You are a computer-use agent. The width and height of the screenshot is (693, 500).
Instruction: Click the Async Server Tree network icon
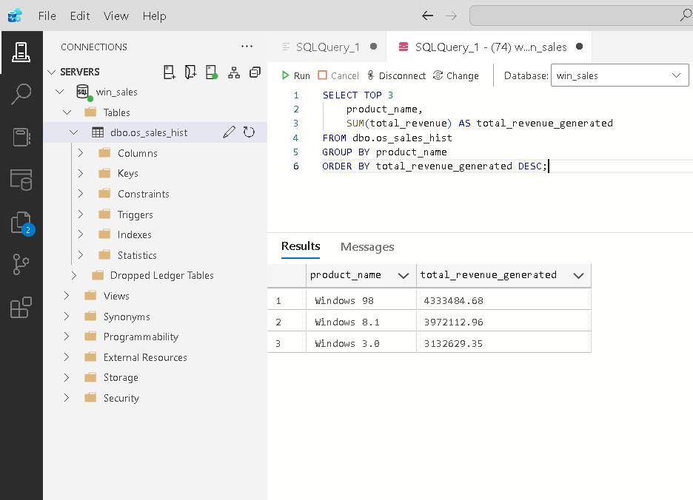(234, 72)
